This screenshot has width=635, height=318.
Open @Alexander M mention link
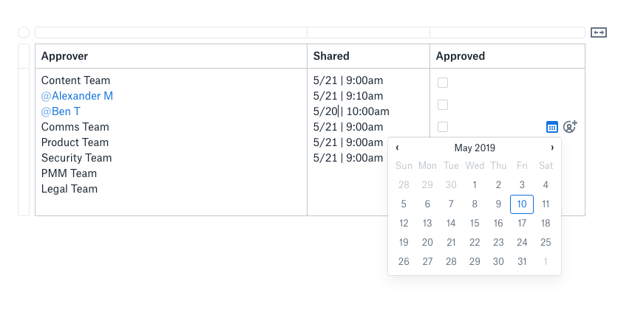77,96
